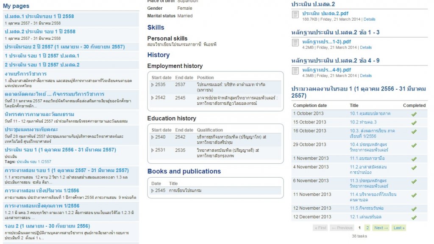Click the Next pagination button
Screen dimensions: 434x244
381,228
